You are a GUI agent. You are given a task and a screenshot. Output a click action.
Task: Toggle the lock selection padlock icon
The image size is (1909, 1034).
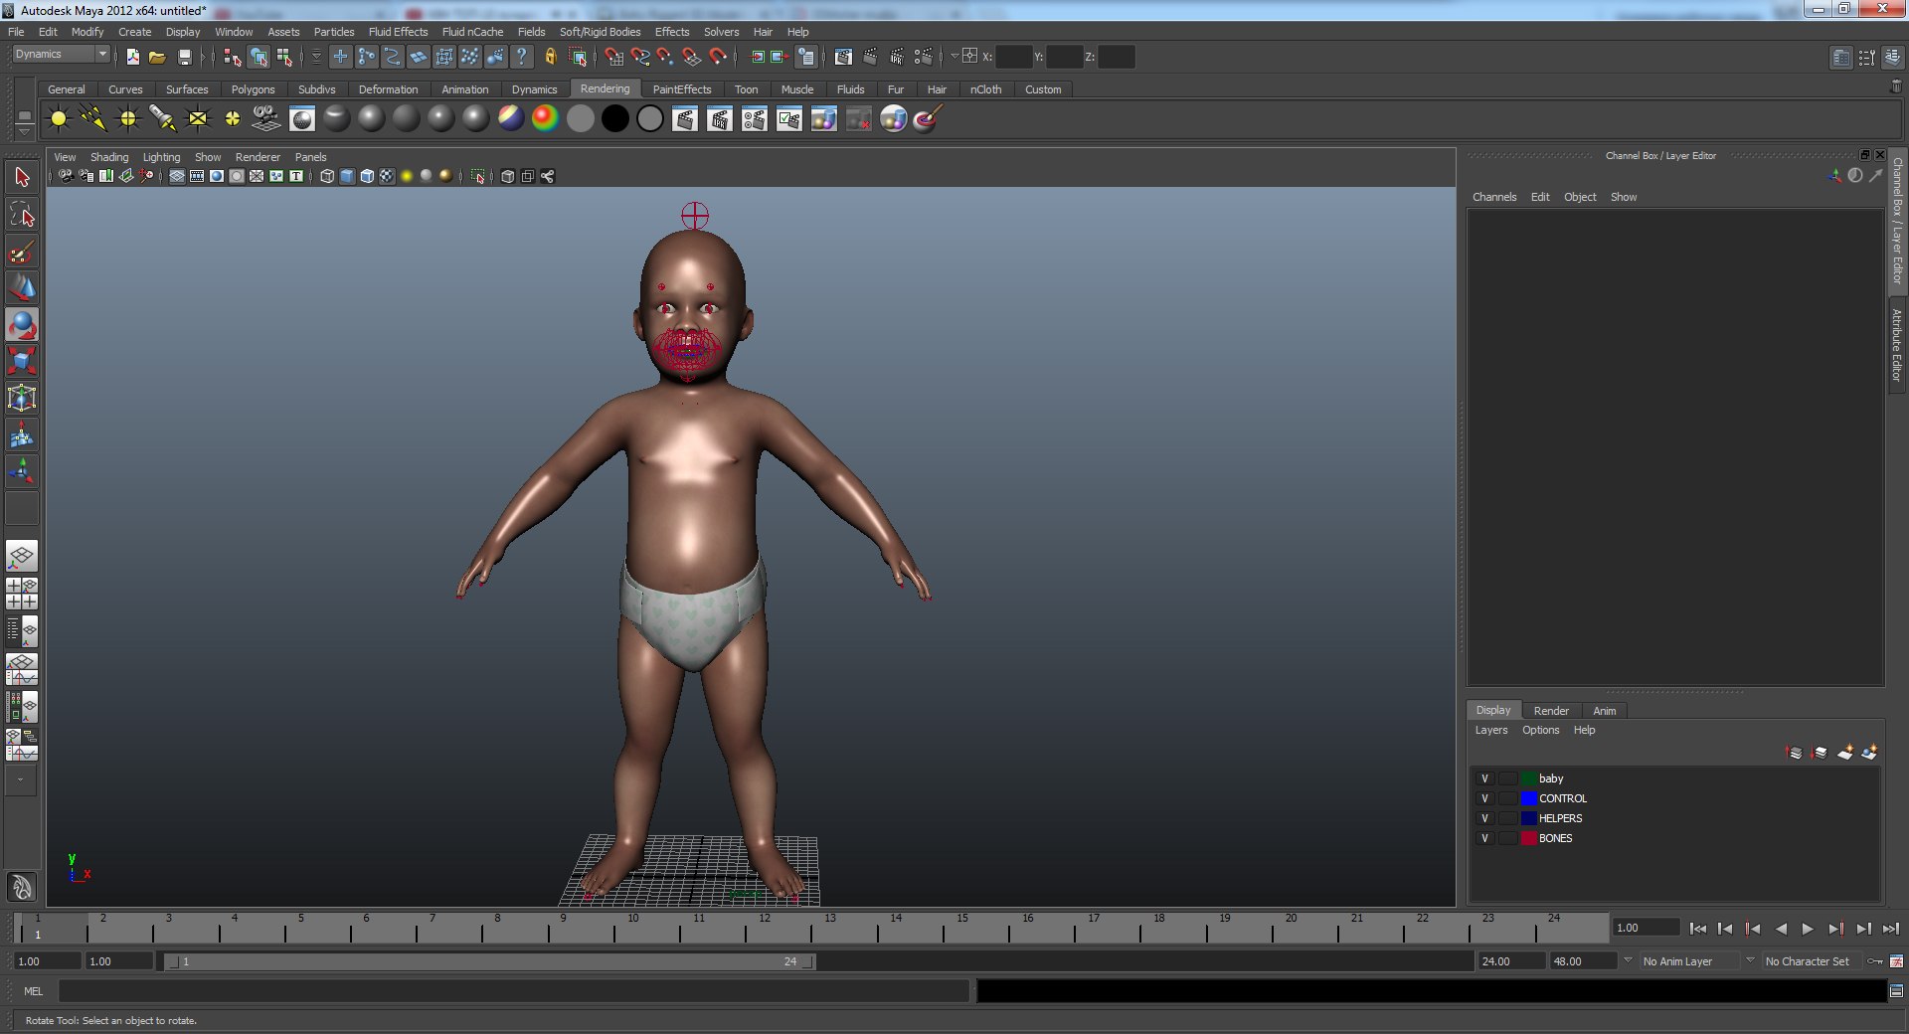coord(550,57)
